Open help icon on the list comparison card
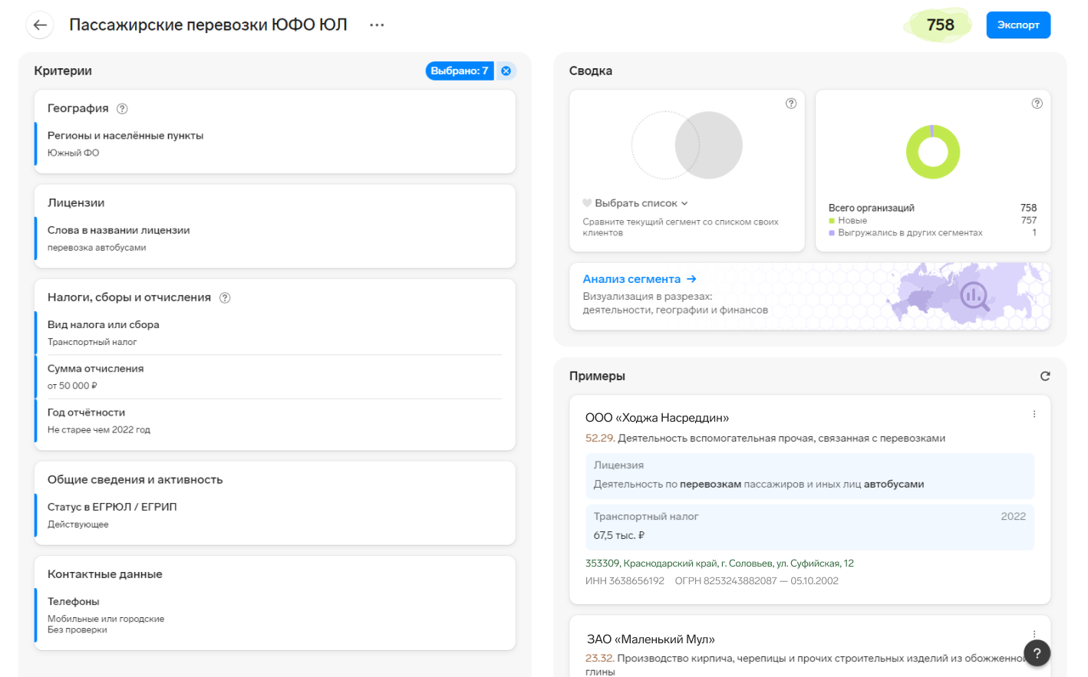1088x677 pixels. (791, 104)
